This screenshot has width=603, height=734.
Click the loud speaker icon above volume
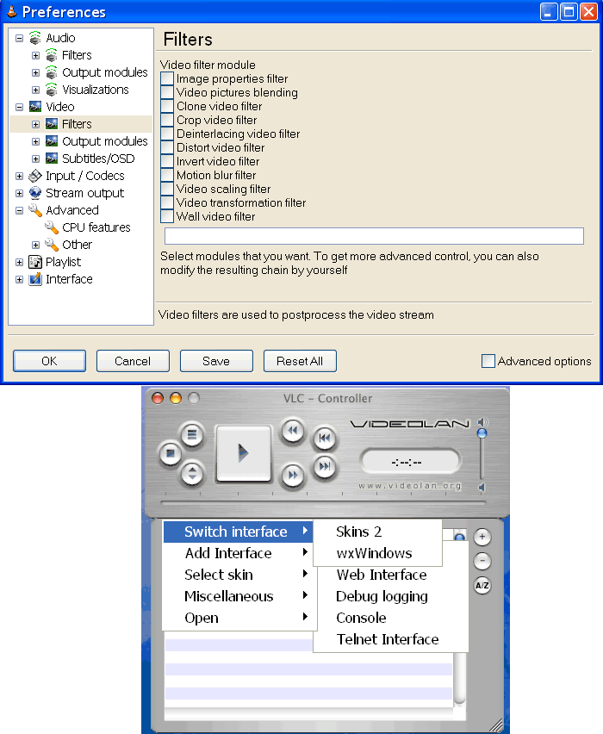click(x=482, y=422)
